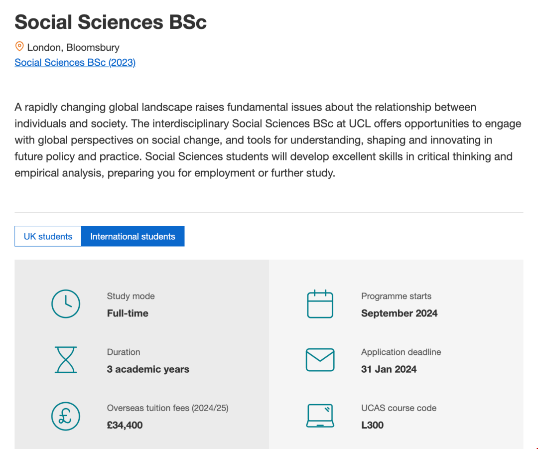Click the orange location pin near London, Bloomsbury
Screen dimensions: 538x449
pos(19,46)
